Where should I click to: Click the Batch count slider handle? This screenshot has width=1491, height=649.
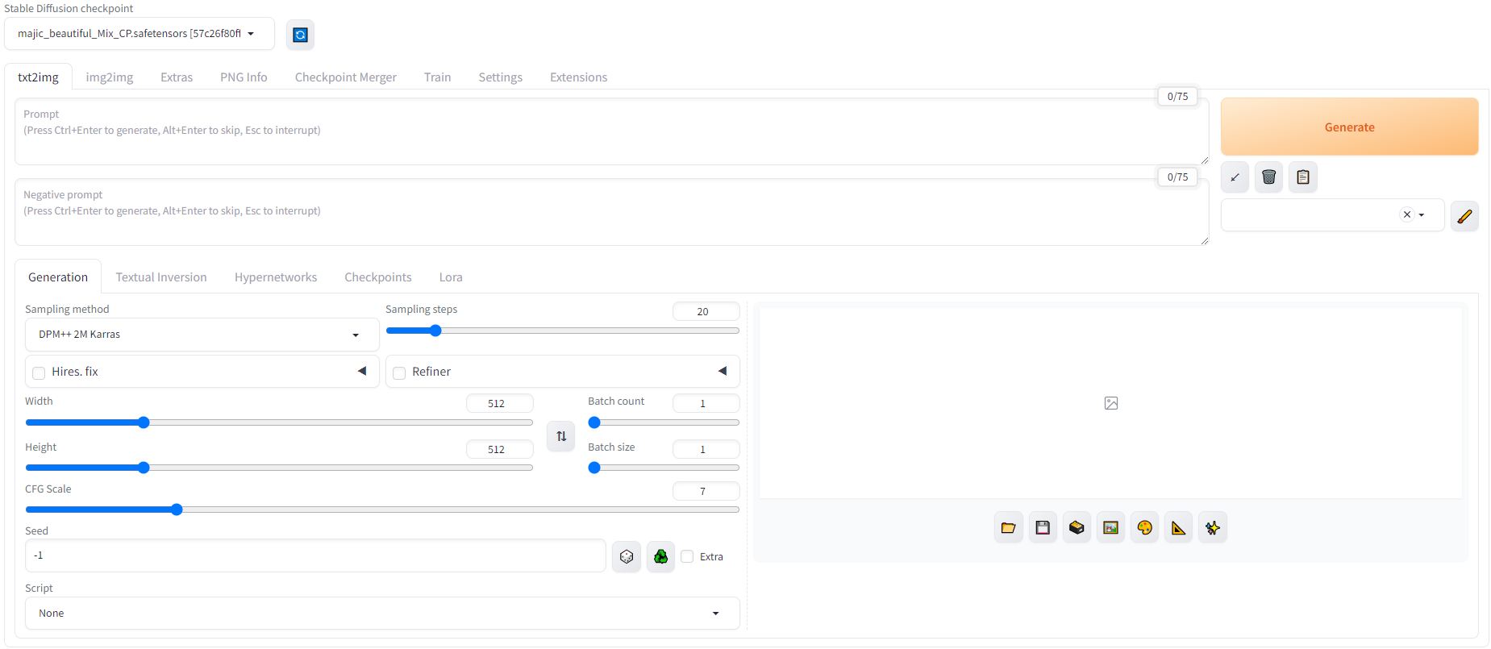pos(594,422)
